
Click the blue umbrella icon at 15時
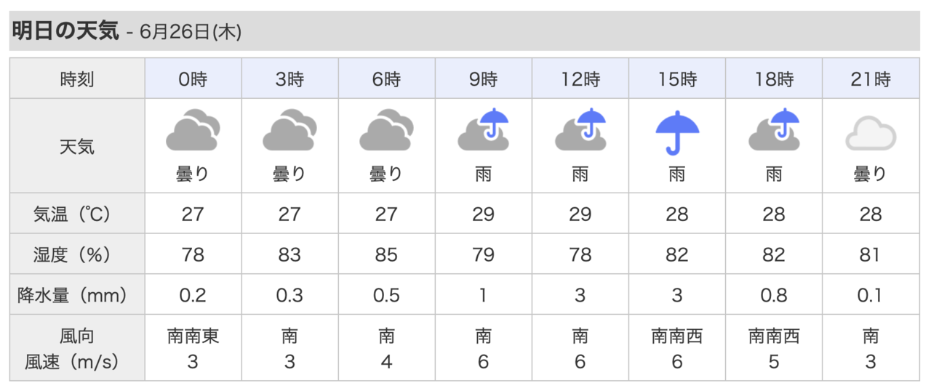pyautogui.click(x=677, y=132)
